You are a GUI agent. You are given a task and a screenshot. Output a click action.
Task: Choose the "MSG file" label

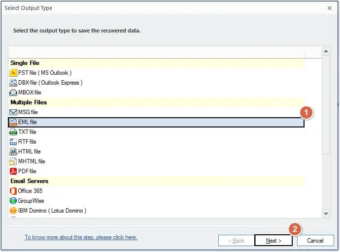tap(28, 112)
